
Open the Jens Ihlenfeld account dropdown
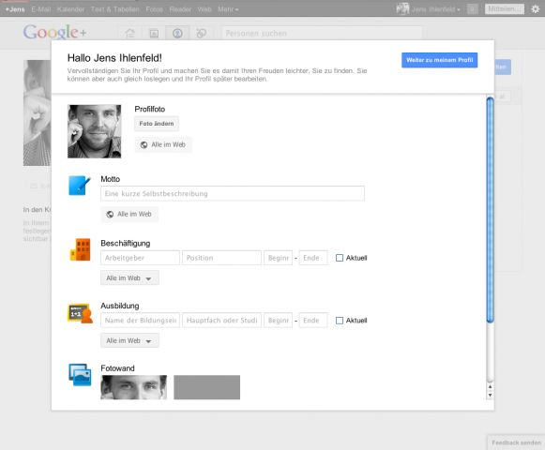[436, 9]
